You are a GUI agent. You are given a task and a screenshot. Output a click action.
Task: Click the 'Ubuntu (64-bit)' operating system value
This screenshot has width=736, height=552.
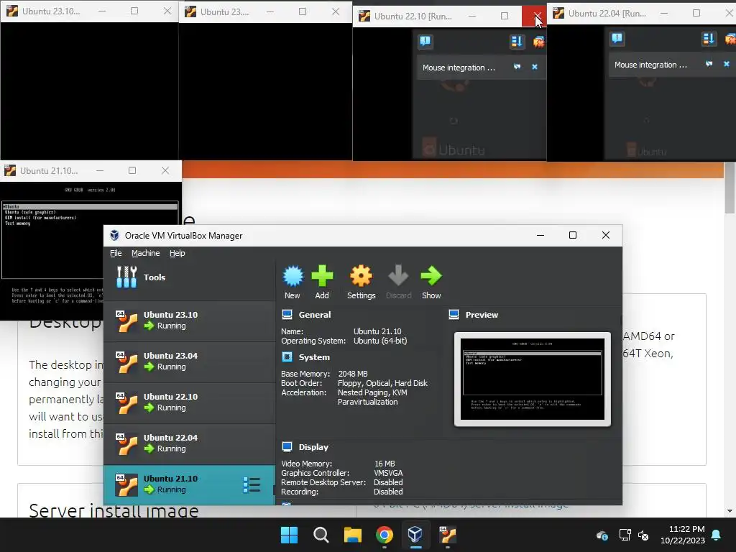pos(380,341)
